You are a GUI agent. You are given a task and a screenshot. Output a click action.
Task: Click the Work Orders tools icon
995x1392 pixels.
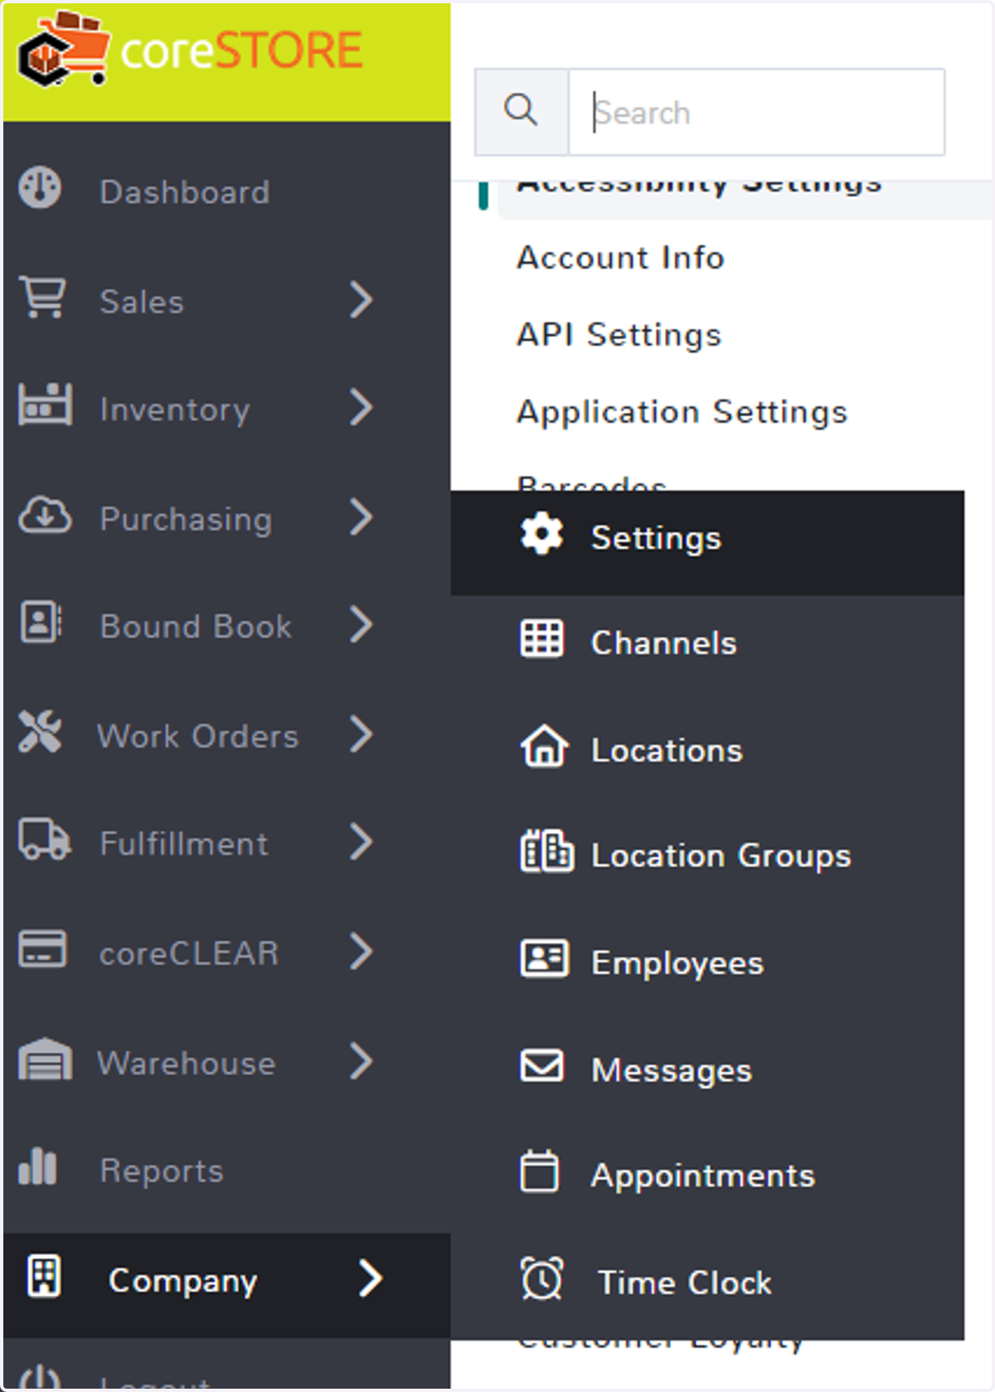click(40, 731)
